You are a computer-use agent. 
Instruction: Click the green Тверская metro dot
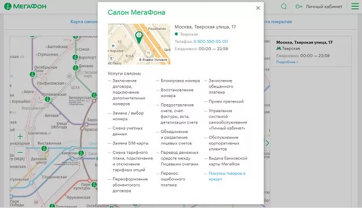coord(176,34)
